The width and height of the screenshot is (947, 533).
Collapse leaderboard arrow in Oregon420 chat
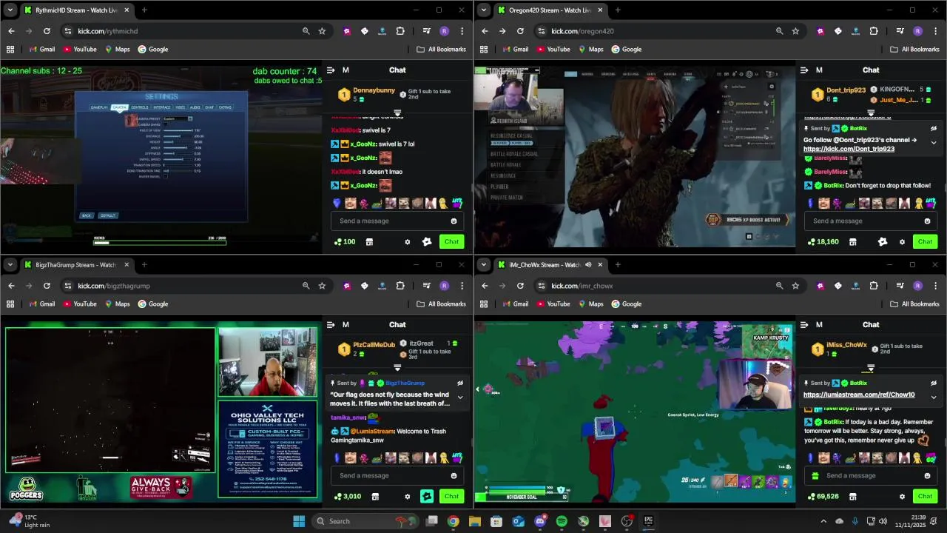pos(871,113)
